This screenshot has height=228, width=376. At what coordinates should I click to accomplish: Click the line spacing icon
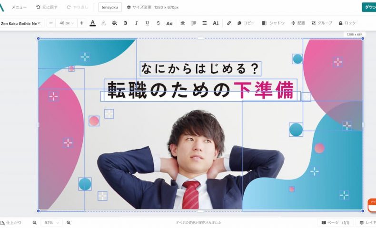pyautogui.click(x=194, y=23)
